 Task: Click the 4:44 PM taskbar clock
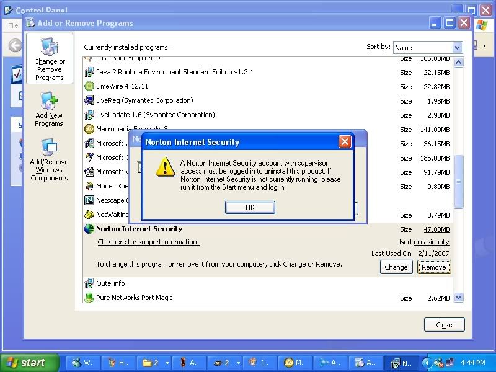[473, 363]
